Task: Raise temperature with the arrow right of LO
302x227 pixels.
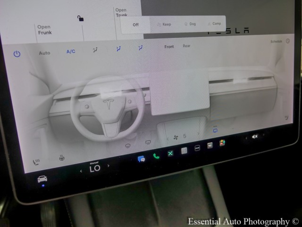Action: [x=109, y=166]
